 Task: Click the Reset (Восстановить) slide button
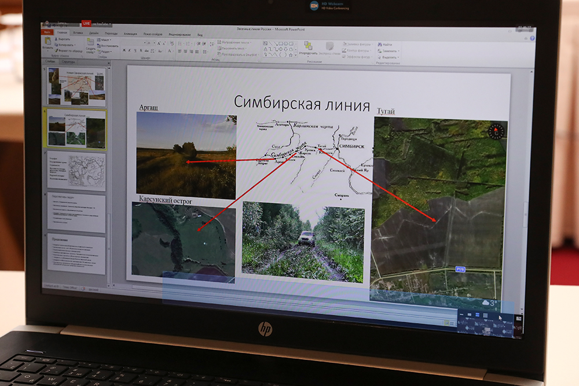(x=107, y=46)
